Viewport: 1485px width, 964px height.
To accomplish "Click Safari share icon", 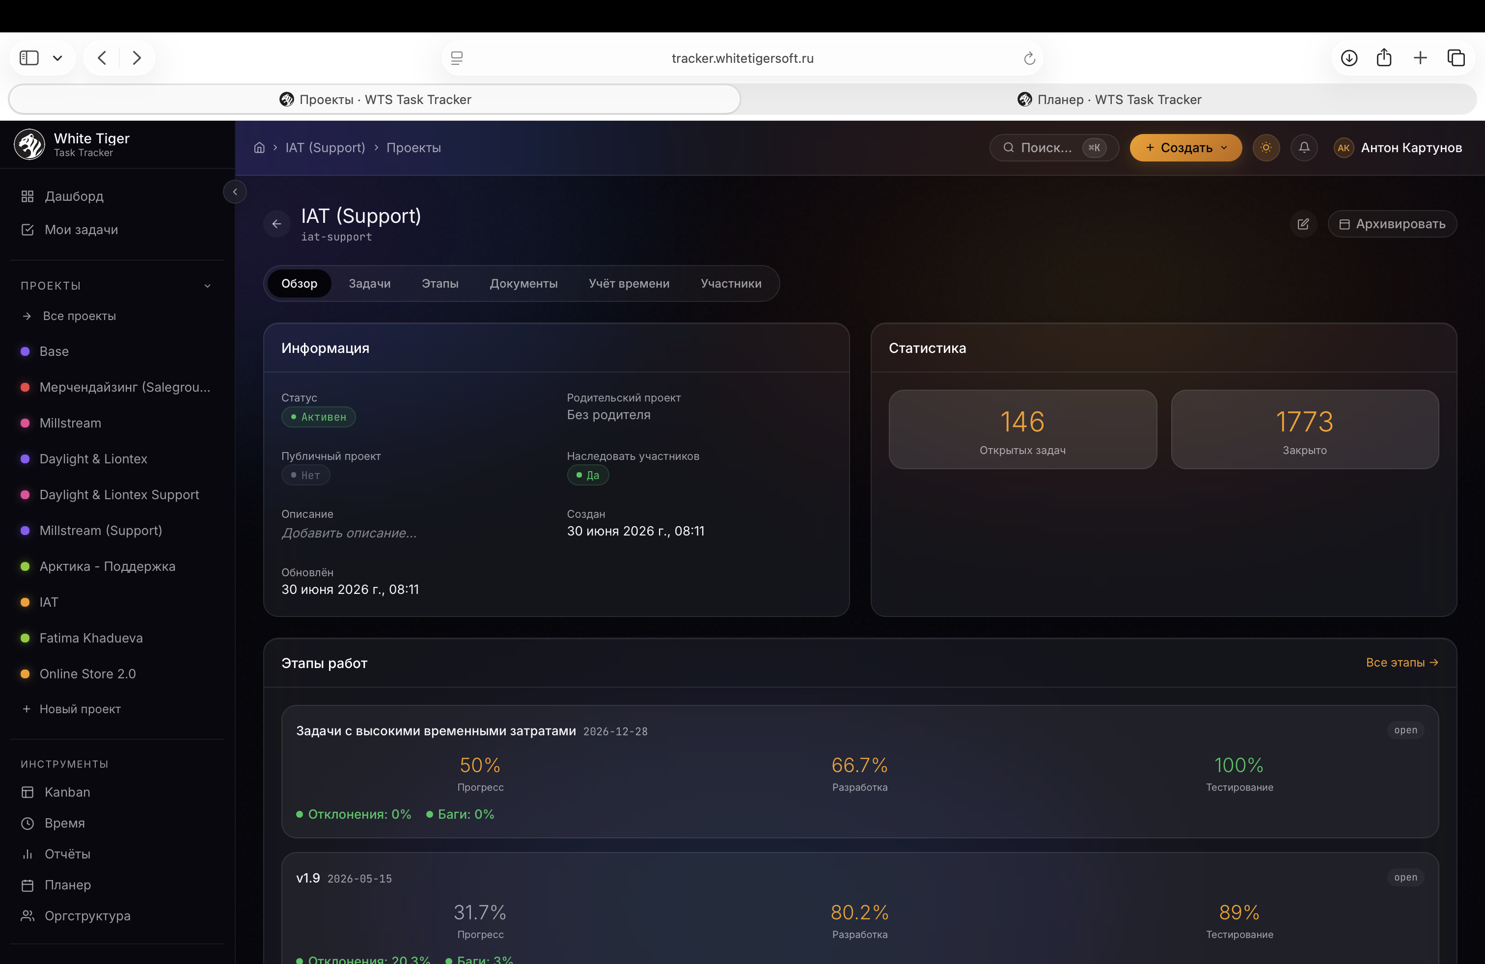I will [x=1384, y=57].
